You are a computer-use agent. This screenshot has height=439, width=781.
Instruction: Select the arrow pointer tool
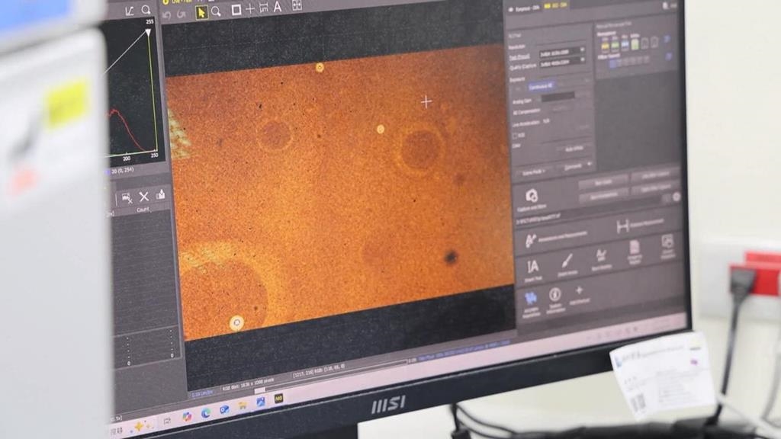(201, 11)
